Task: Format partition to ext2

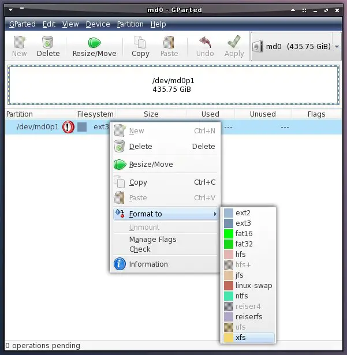Action: (248, 213)
